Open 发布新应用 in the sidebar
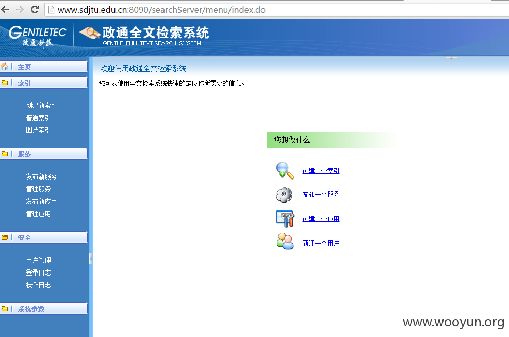 tap(41, 201)
